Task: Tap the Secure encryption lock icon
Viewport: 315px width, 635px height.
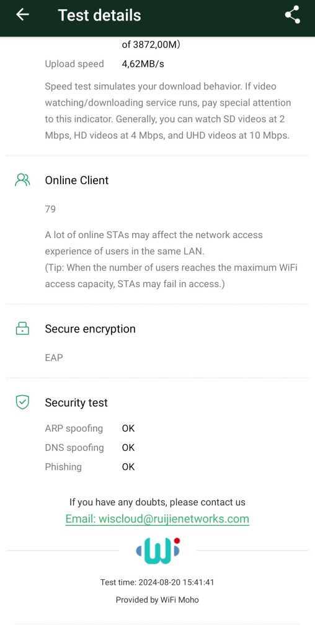Action: click(x=22, y=329)
